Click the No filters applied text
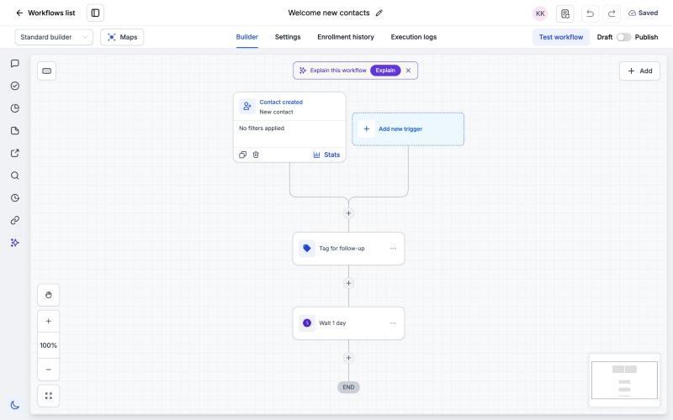Image resolution: width=673 pixels, height=420 pixels. 262,129
